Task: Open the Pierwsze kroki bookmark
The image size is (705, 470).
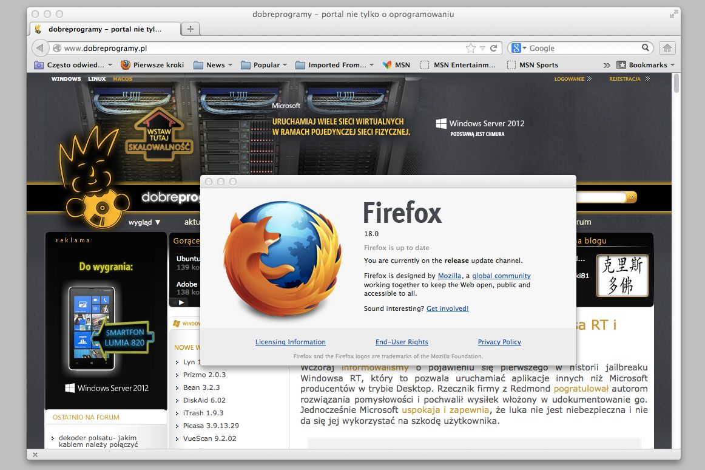Action: (152, 65)
